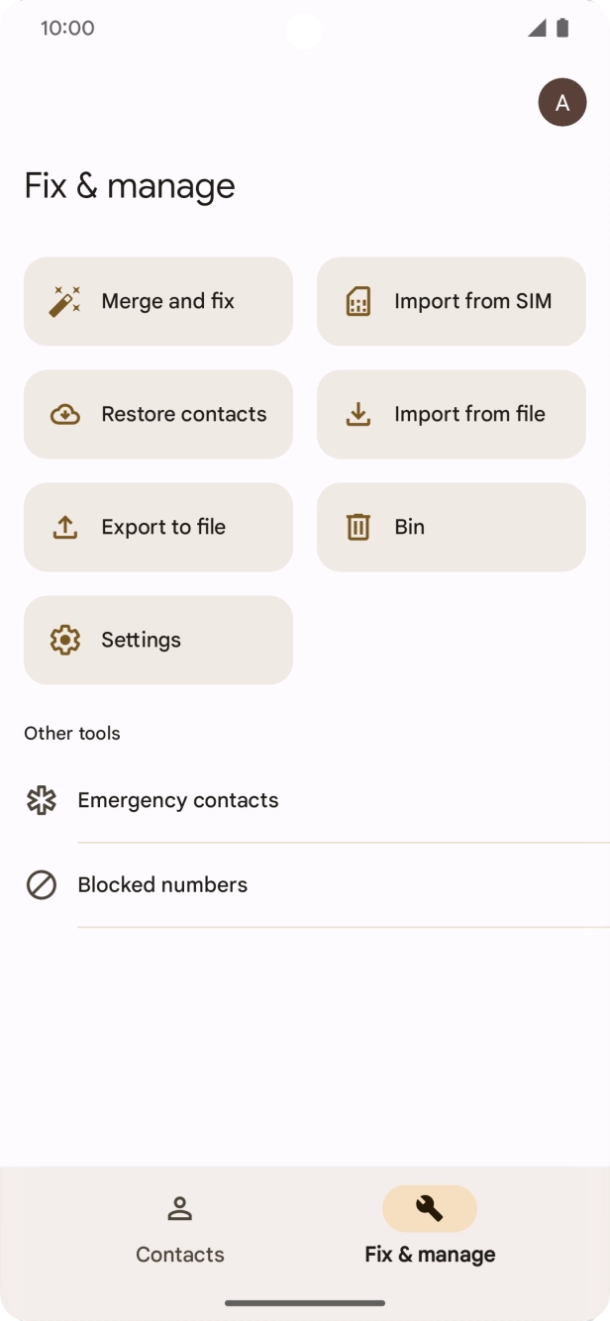610x1321 pixels.
Task: Tap the SIM card icon
Action: pyautogui.click(x=358, y=301)
